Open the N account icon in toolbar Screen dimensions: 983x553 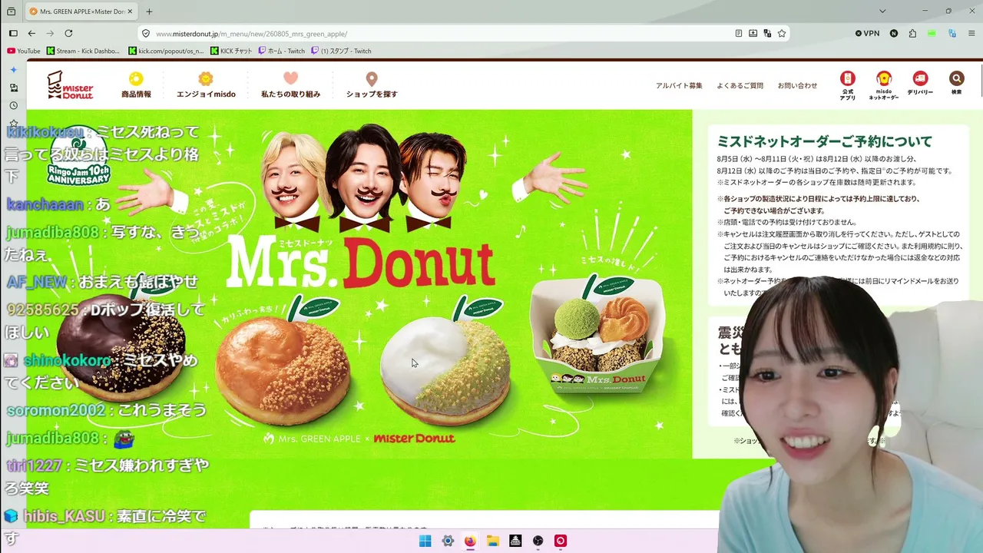(x=894, y=34)
